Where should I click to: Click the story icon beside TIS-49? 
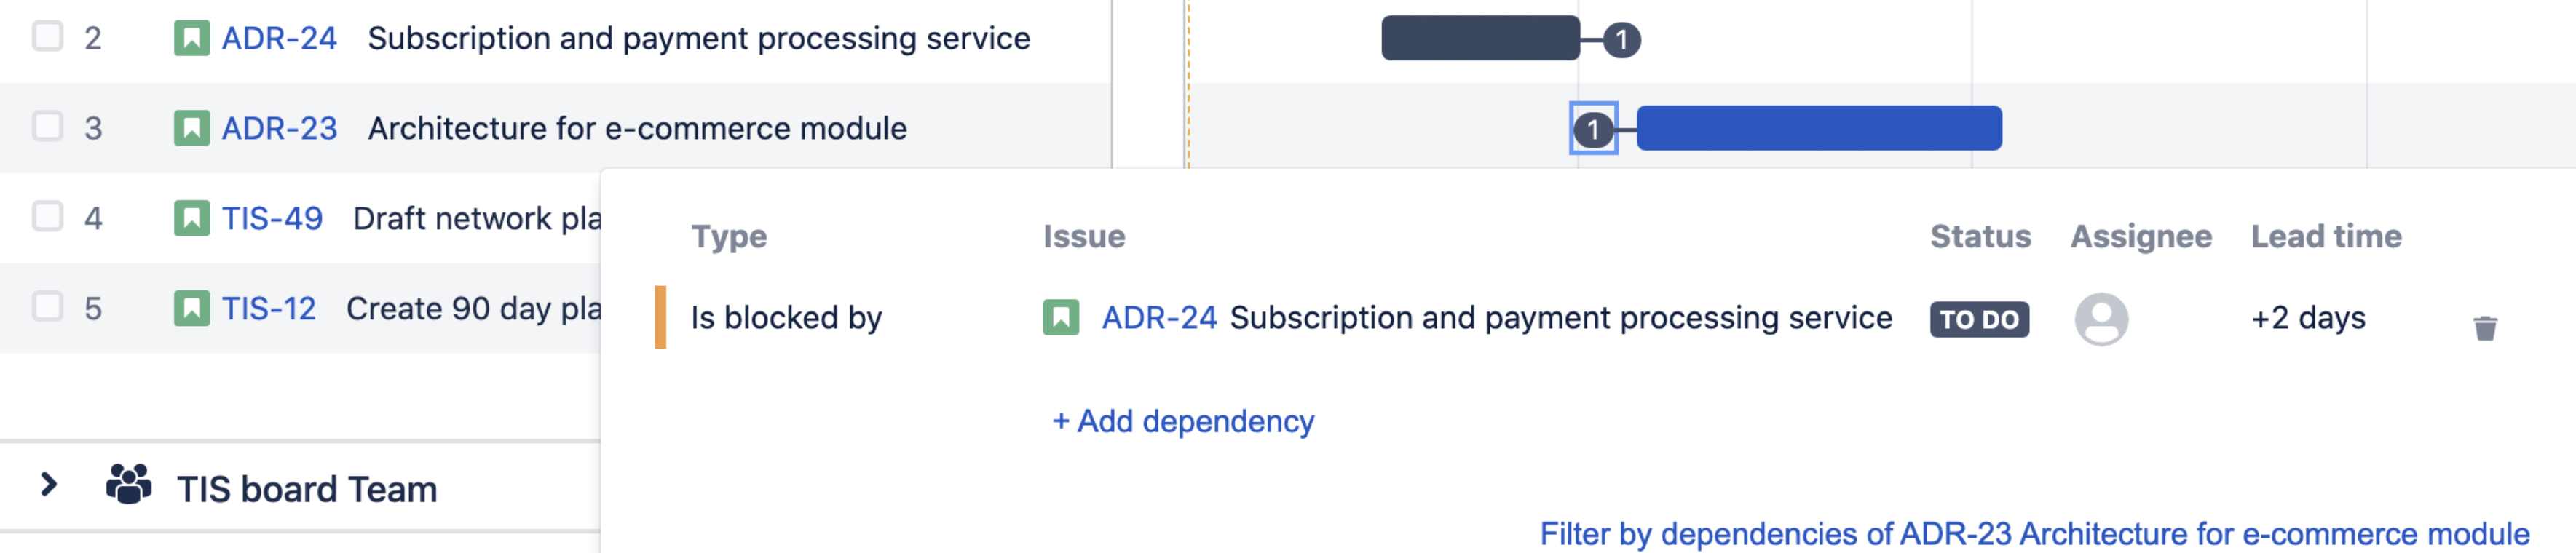point(191,218)
